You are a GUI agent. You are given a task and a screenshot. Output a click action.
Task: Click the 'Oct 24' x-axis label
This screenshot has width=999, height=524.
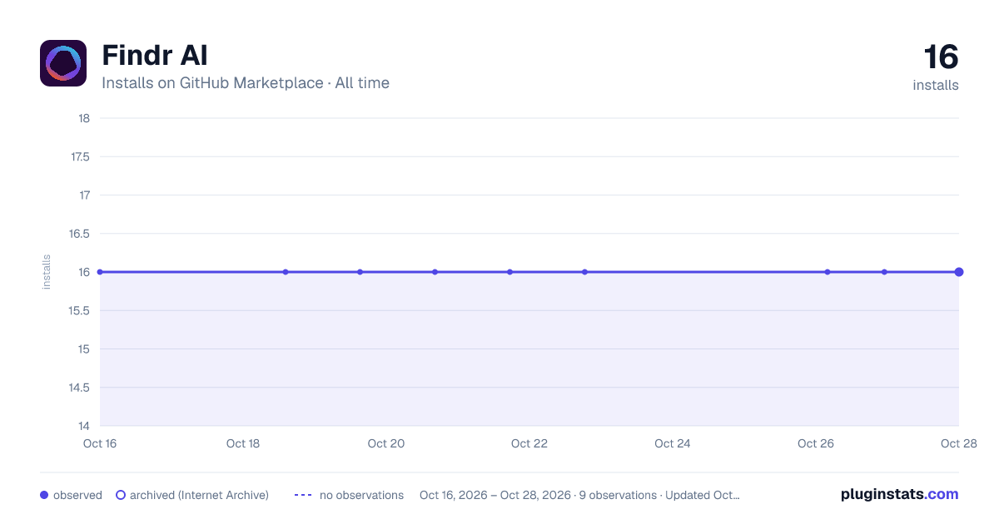click(x=673, y=443)
